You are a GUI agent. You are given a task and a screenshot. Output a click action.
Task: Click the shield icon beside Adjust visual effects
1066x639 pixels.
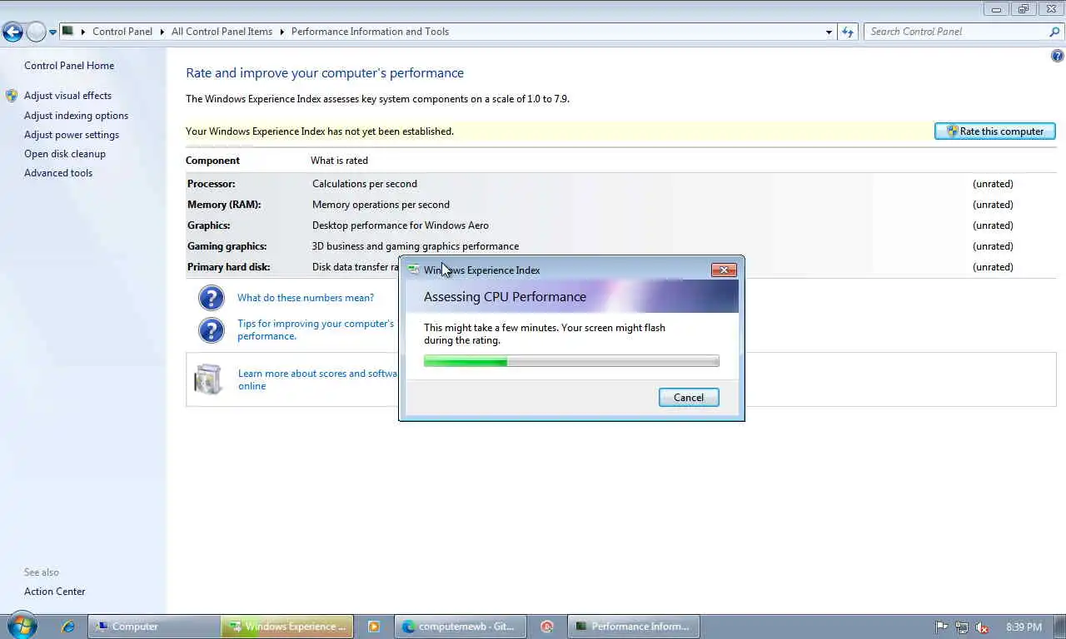(x=12, y=96)
